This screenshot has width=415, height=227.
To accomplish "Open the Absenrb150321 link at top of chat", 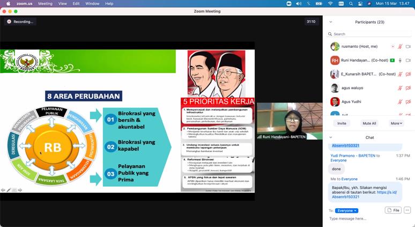I will [x=345, y=145].
